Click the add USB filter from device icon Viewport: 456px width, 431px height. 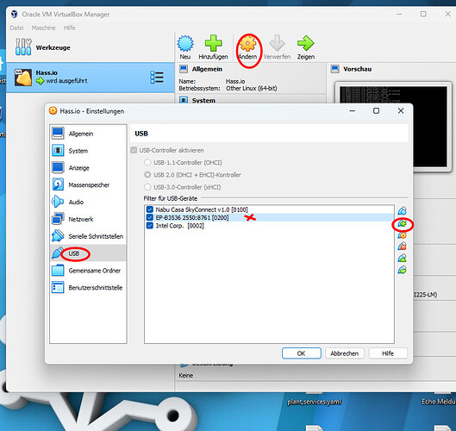click(x=403, y=224)
